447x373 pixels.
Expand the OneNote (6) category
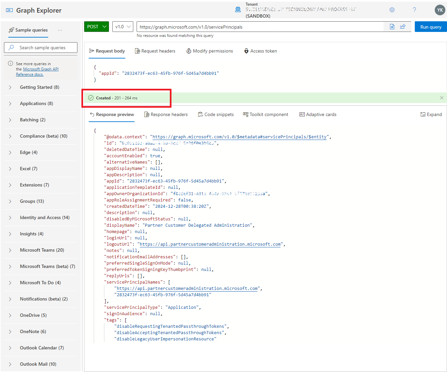point(41,331)
